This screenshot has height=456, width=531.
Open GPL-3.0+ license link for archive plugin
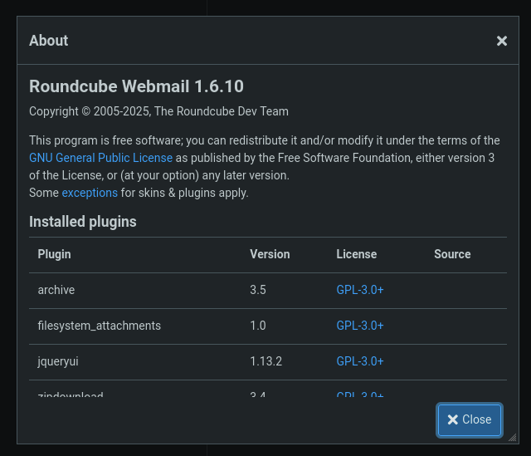point(360,290)
